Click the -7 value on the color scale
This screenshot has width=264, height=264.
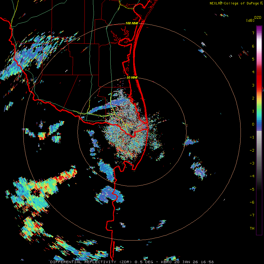point(252,215)
